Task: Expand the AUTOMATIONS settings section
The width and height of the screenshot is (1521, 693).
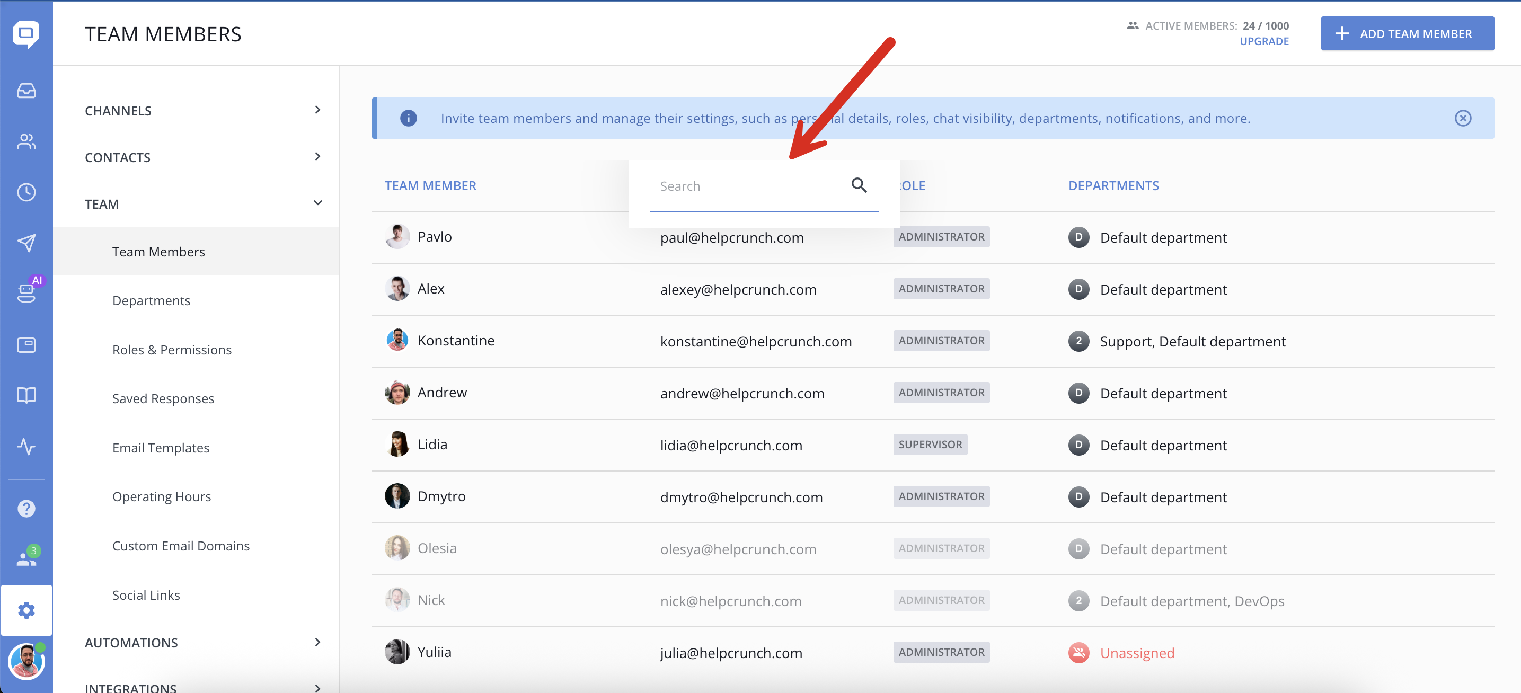Action: click(x=203, y=643)
